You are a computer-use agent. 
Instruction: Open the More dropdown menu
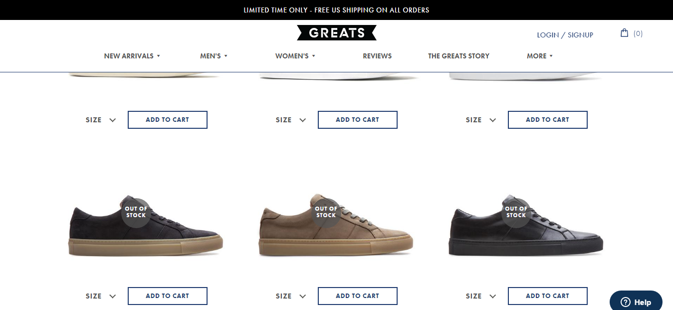540,56
